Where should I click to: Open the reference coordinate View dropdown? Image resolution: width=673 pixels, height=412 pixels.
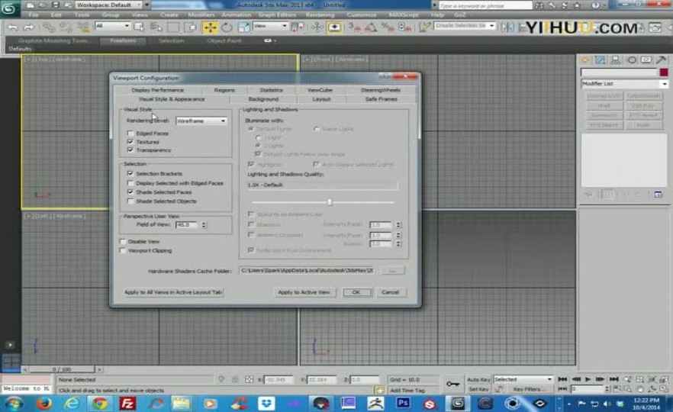tap(270, 26)
